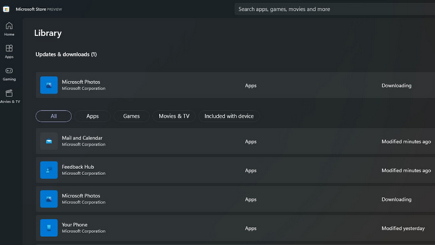
Task: Click the Microsoft Store logo icon
Action: coord(6,9)
